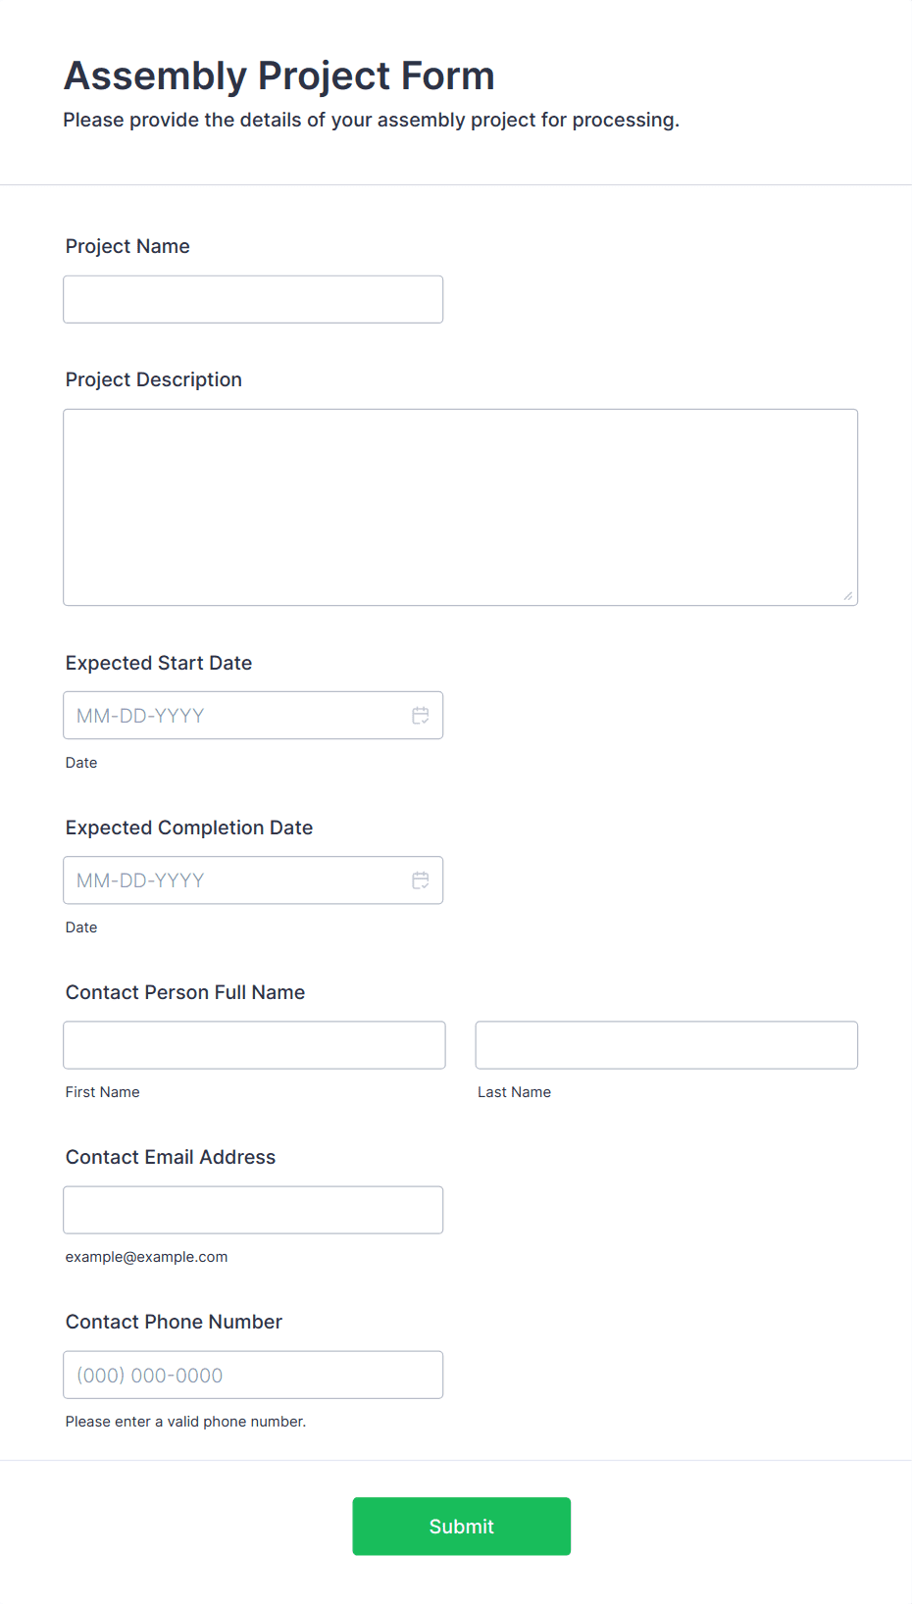
Task: Click the Expected Start Date label
Action: pos(159,663)
